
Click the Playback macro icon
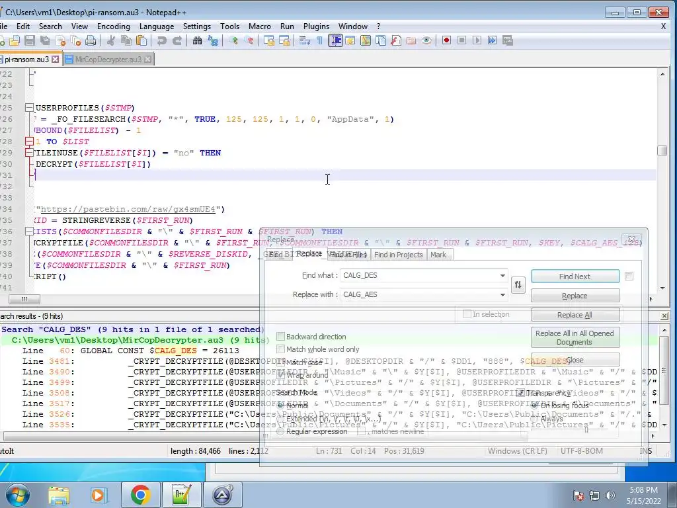coord(477,40)
